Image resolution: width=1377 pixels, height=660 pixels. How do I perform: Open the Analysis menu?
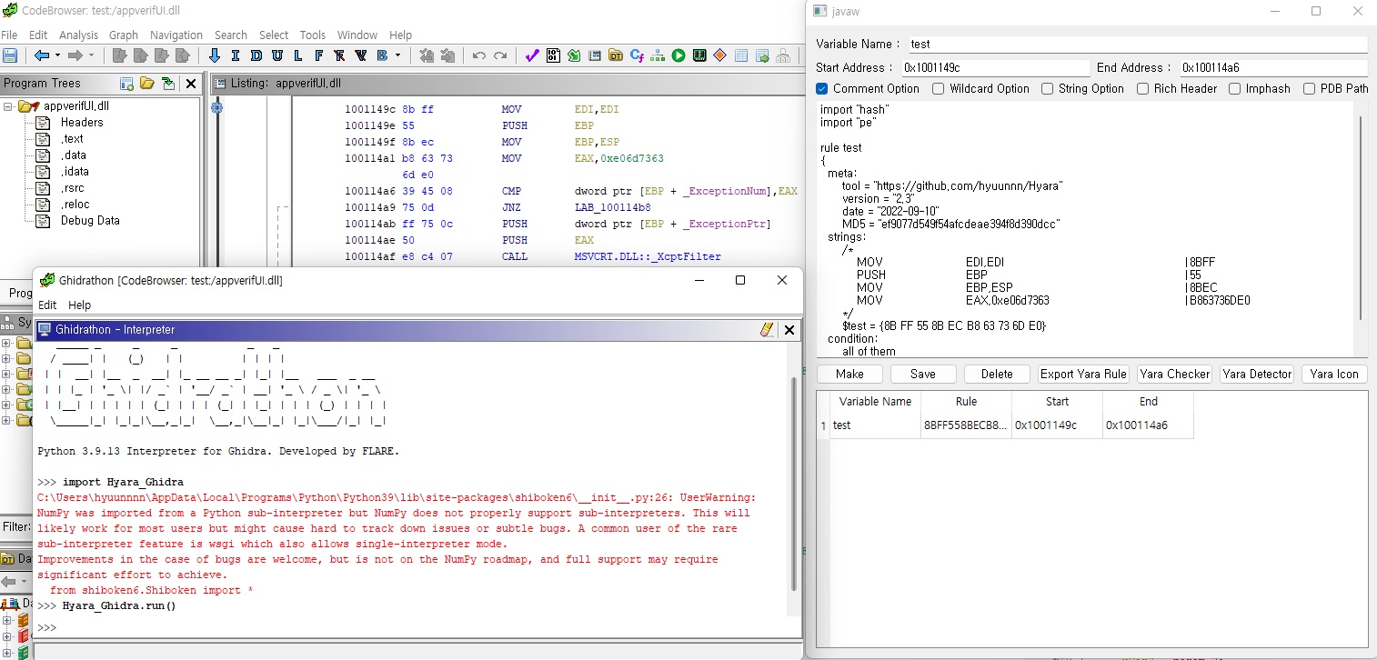tap(78, 35)
